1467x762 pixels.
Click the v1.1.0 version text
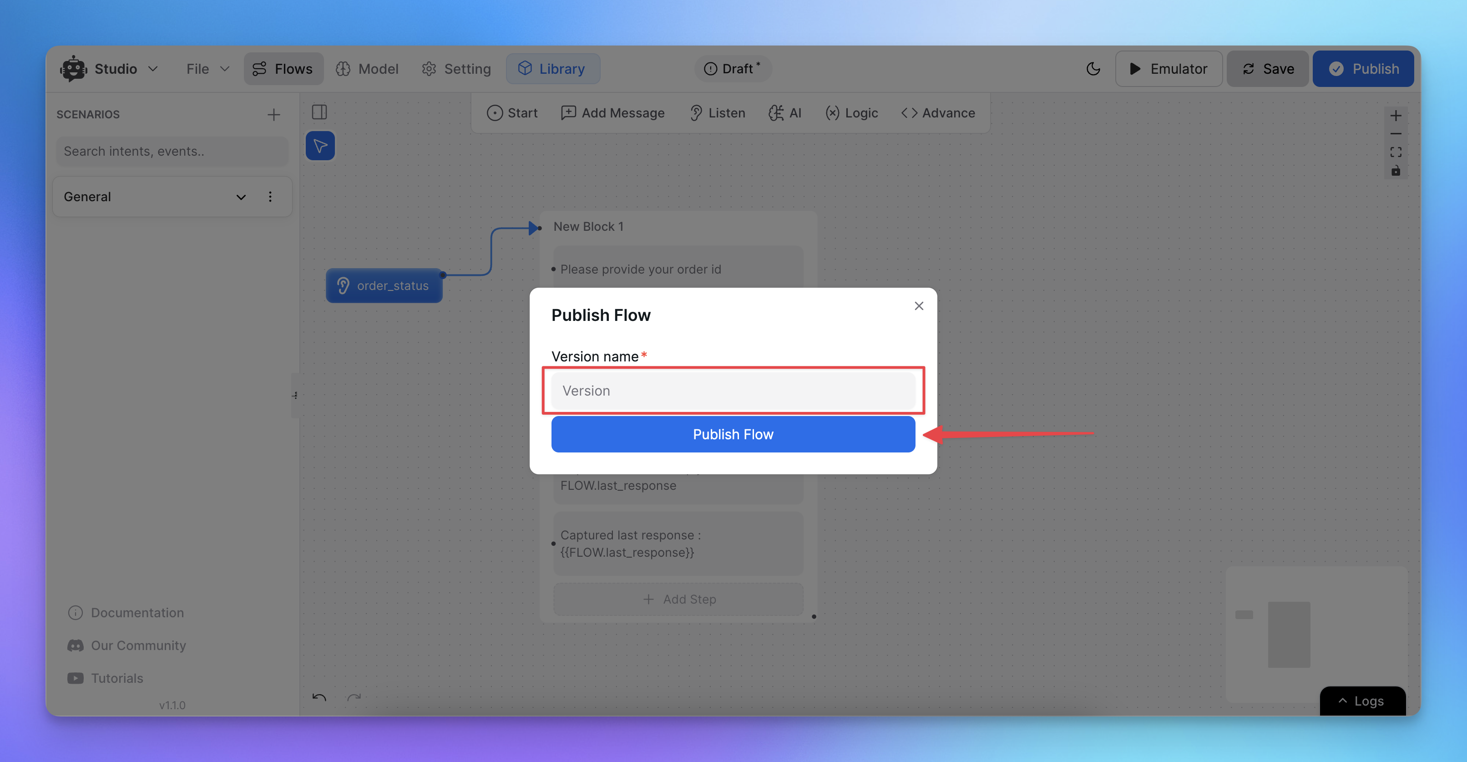click(172, 705)
